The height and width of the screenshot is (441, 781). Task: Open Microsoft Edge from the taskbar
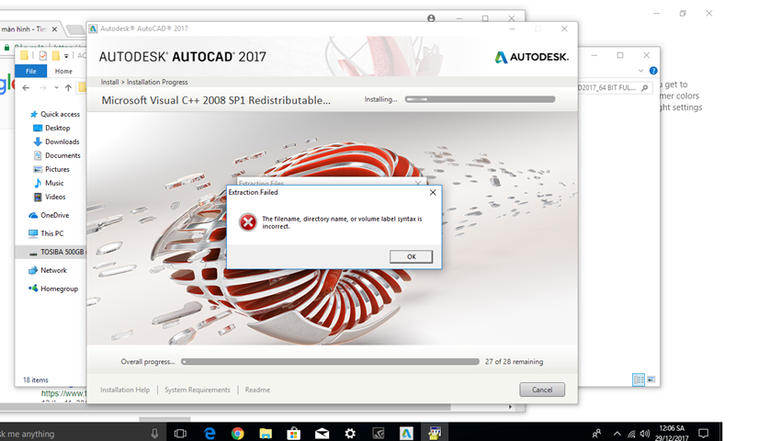tap(209, 433)
